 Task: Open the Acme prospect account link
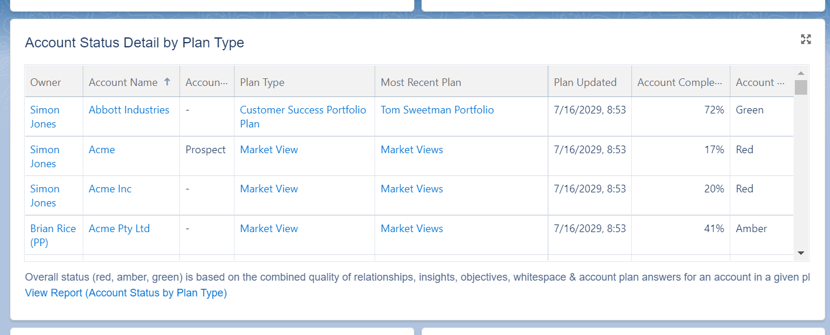pos(102,150)
